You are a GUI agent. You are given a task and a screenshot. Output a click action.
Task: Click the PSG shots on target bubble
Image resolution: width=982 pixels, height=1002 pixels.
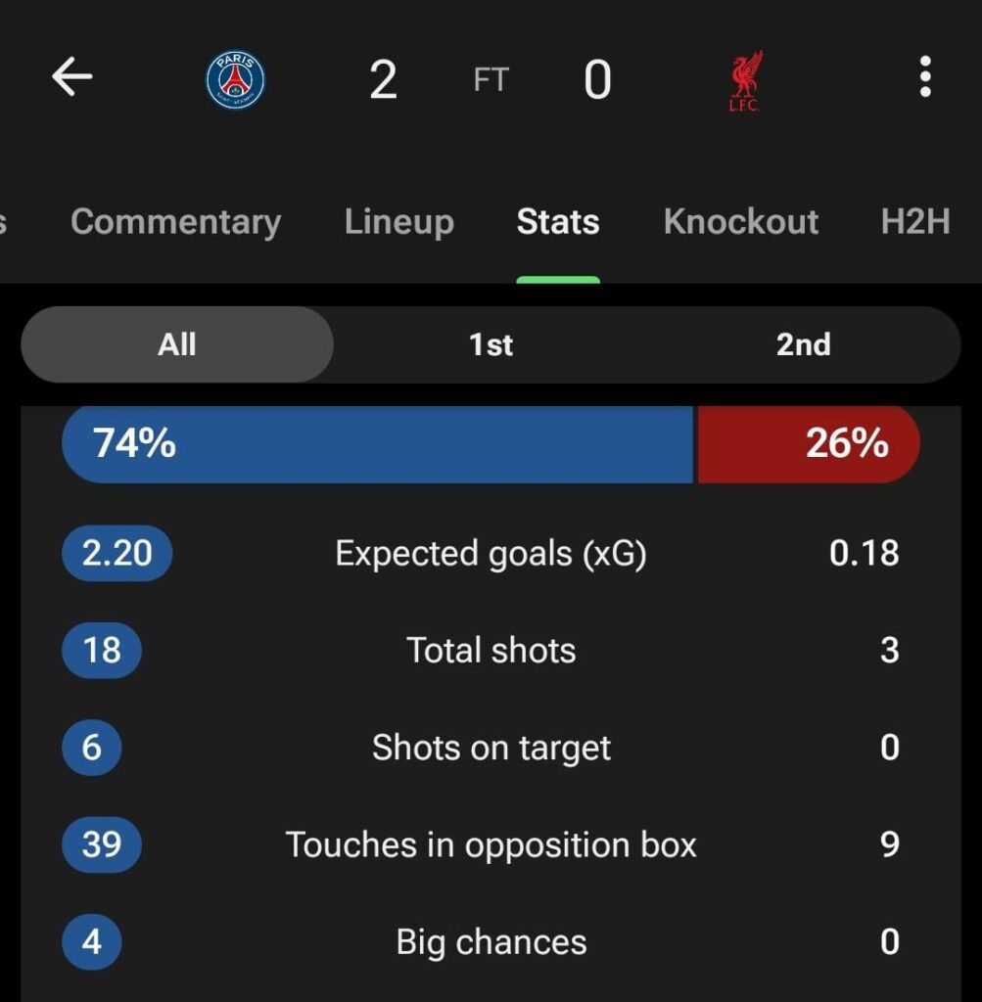[91, 748]
